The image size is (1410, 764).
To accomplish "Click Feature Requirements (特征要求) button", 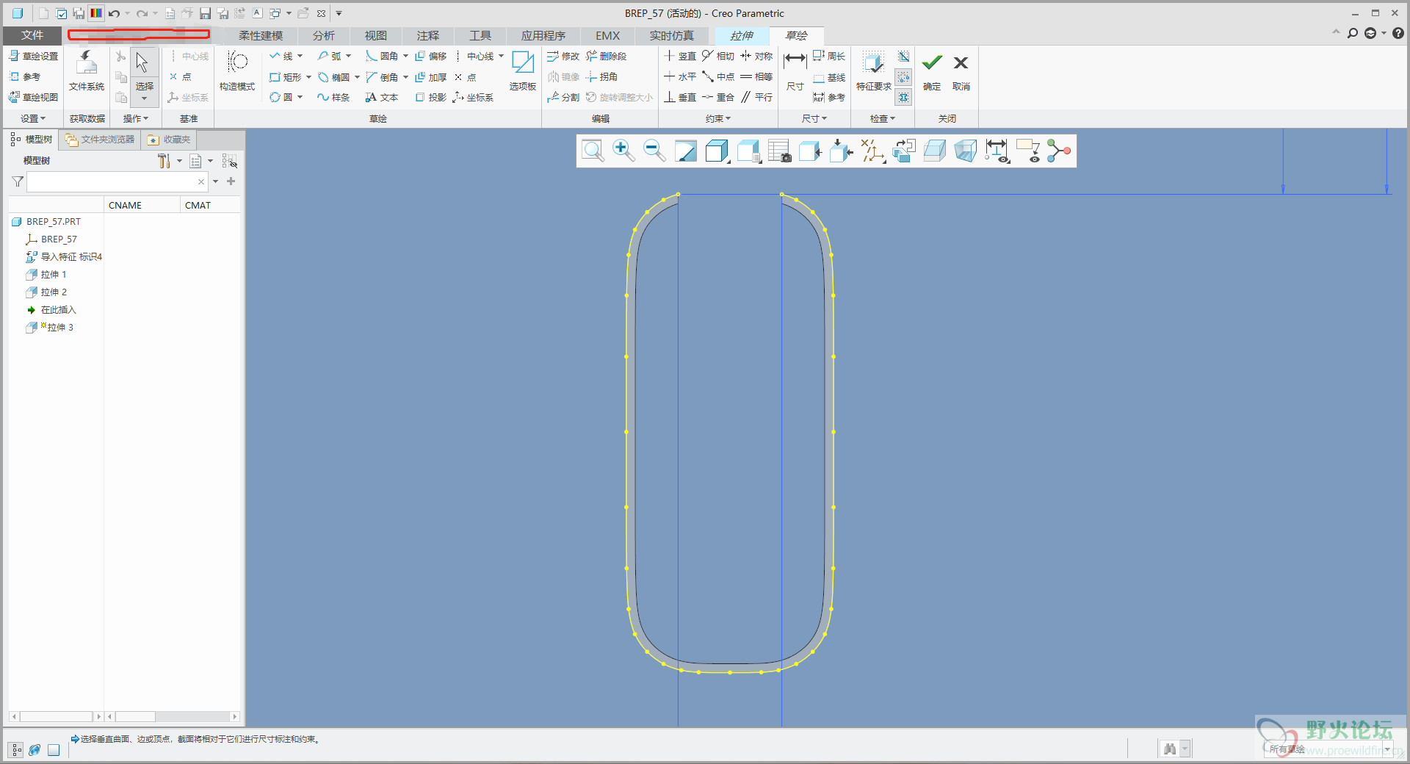I will pos(873,71).
